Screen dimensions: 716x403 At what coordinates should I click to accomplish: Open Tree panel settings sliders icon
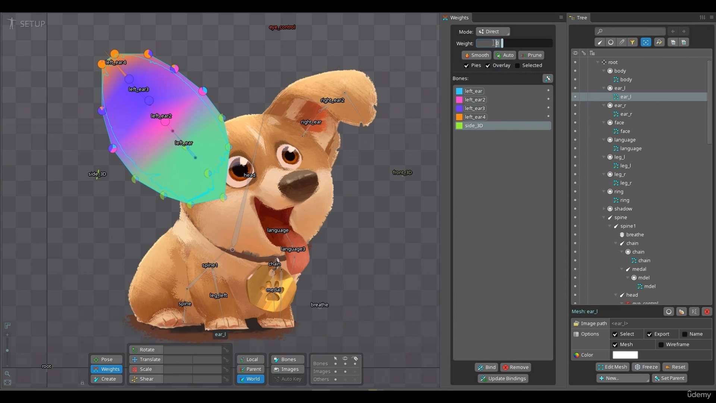702,17
